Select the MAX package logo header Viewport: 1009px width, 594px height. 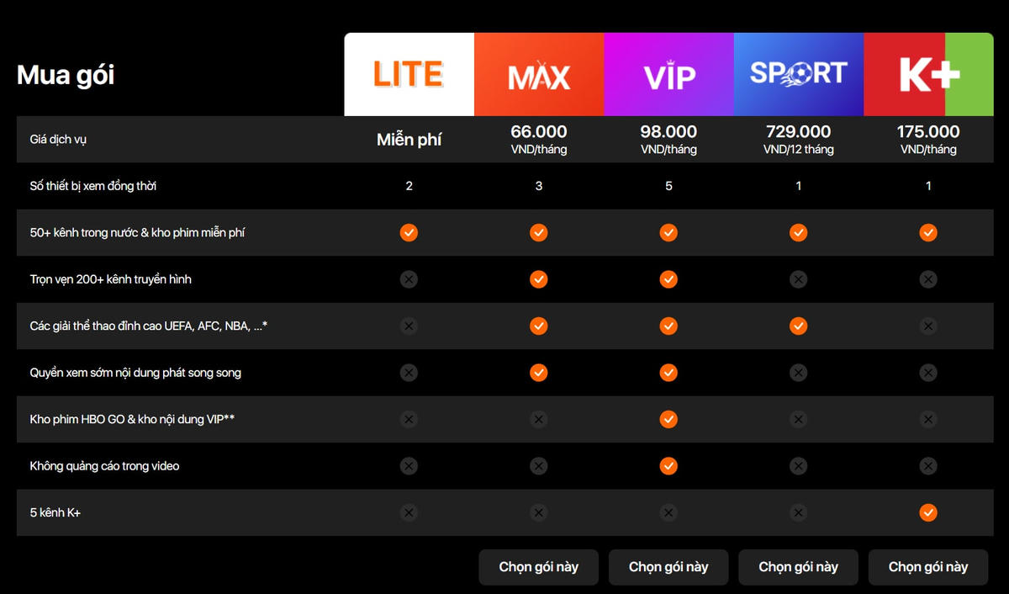pyautogui.click(x=539, y=74)
